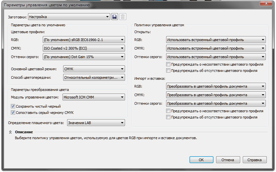Open Основной цветовой режим dropdown
This screenshot has height=172, width=276.
point(94,69)
